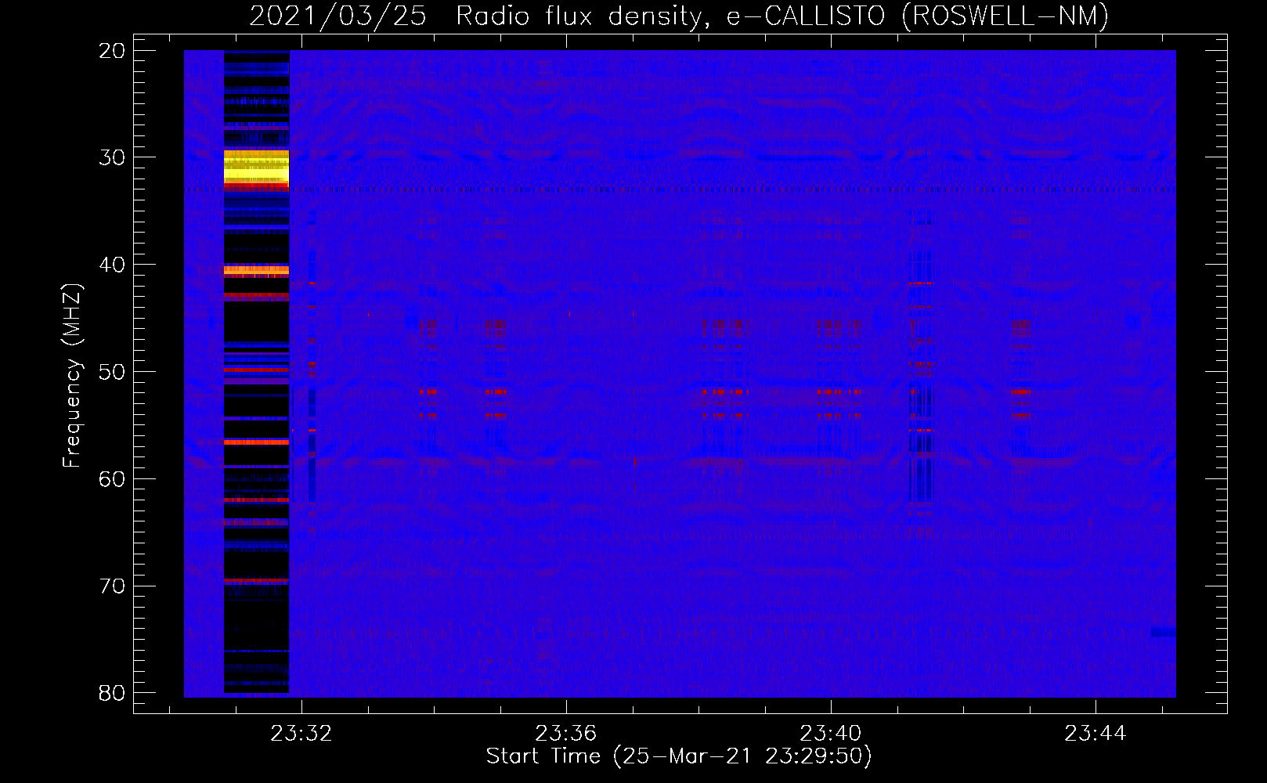Click the Frequency (MHZ) axis label
The height and width of the screenshot is (783, 1267).
tap(72, 375)
